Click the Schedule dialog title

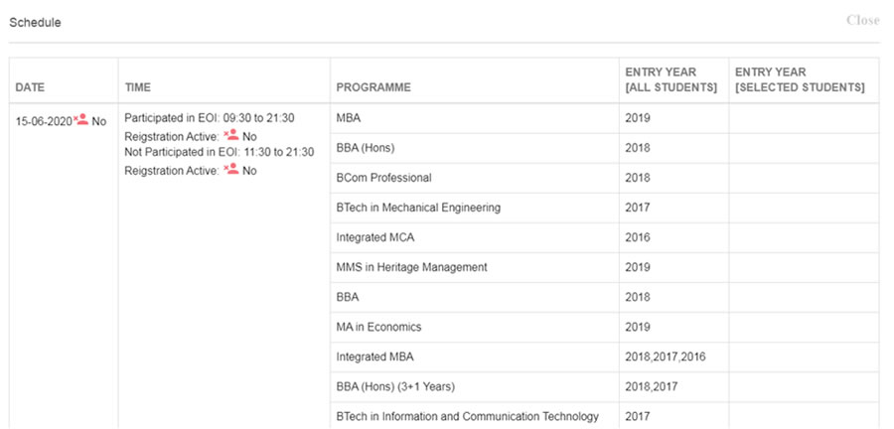(36, 23)
